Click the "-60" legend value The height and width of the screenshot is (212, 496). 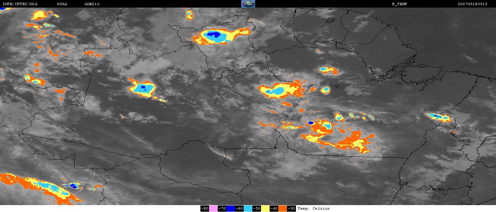[x=240, y=209]
